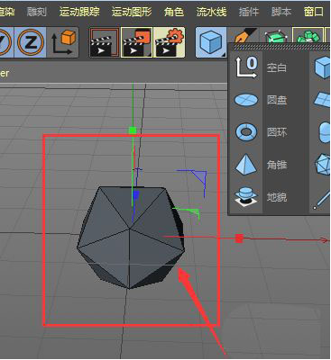
Task: Click the render active view clapperboard icon
Action: pyautogui.click(x=105, y=42)
